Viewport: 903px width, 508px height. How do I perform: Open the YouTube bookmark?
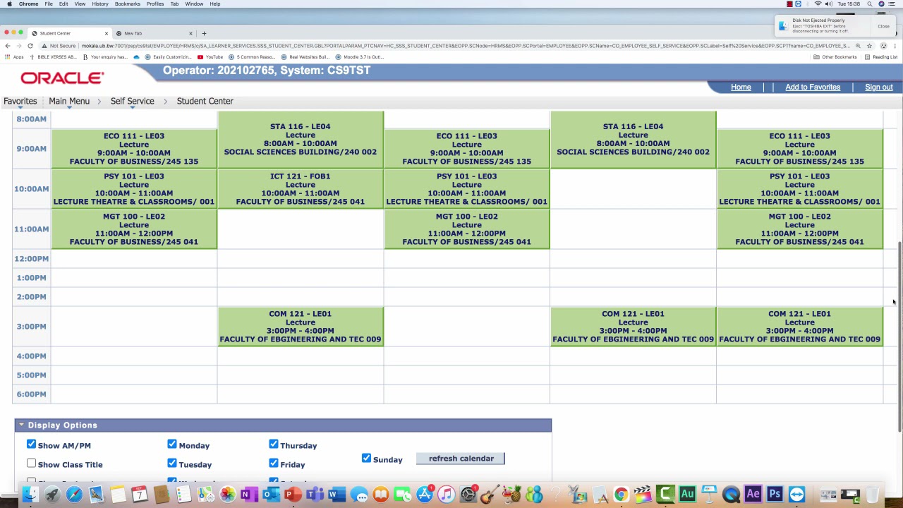pos(210,57)
